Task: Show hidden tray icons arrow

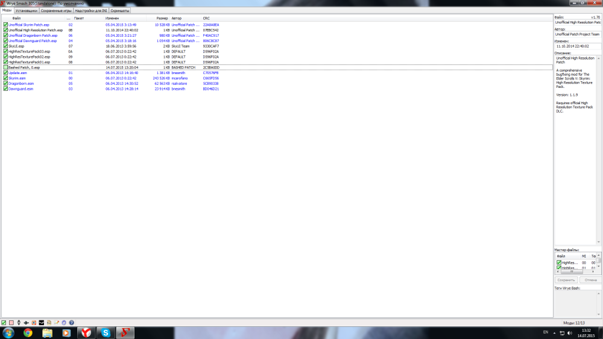Action: click(554, 333)
